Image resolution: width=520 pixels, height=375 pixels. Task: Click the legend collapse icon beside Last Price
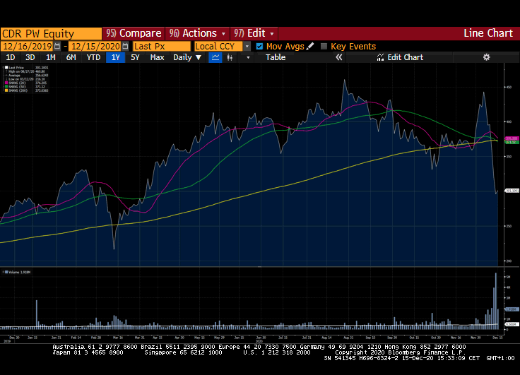[4, 67]
